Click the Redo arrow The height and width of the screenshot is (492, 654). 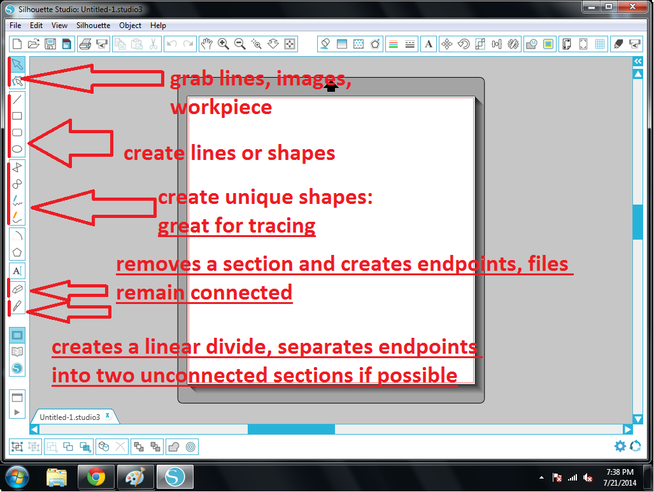(188, 44)
